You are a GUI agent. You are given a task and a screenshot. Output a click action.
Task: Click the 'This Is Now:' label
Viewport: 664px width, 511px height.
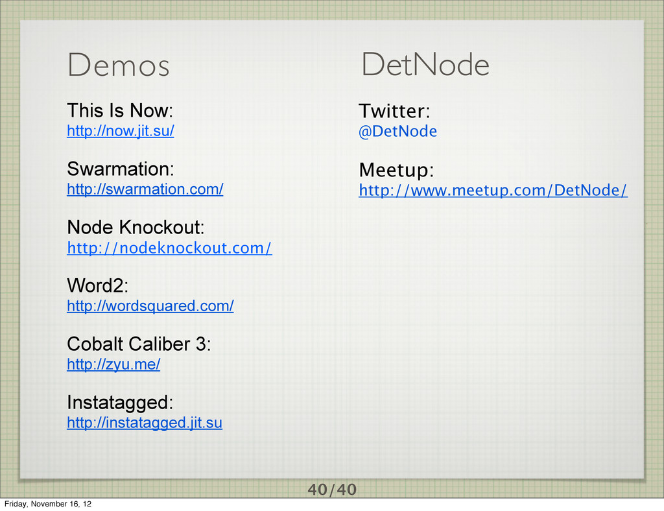(120, 110)
